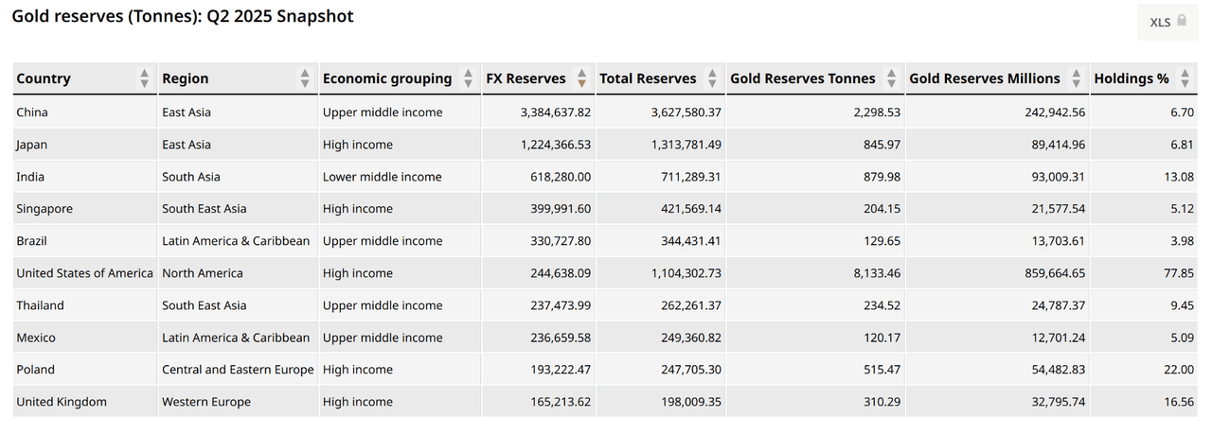Sort by FX Reserves arrow icon
Viewport: 1212px width, 433px height.
point(581,78)
